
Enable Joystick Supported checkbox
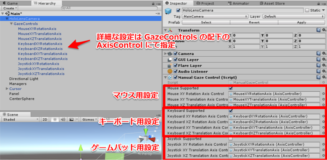coord(231,139)
